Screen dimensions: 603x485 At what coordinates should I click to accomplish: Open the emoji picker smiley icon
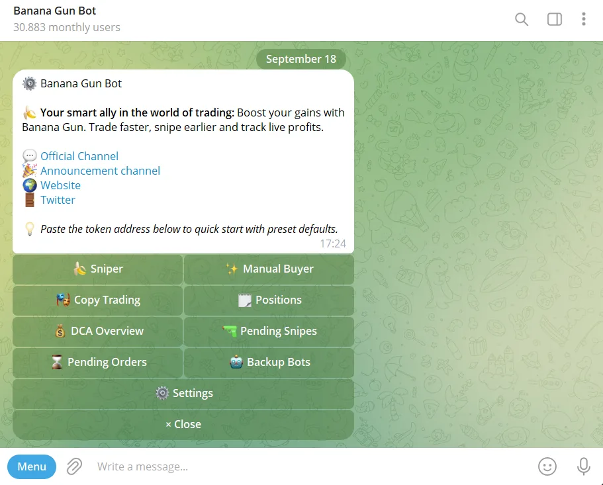coord(547,466)
